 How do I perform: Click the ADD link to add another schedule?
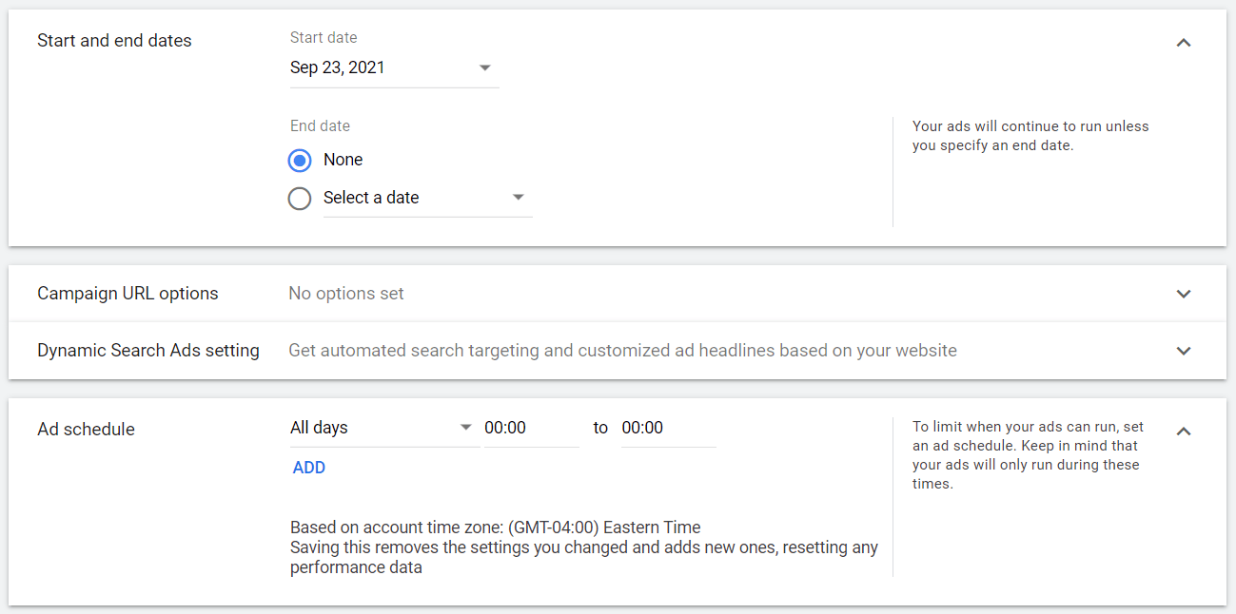tap(308, 467)
